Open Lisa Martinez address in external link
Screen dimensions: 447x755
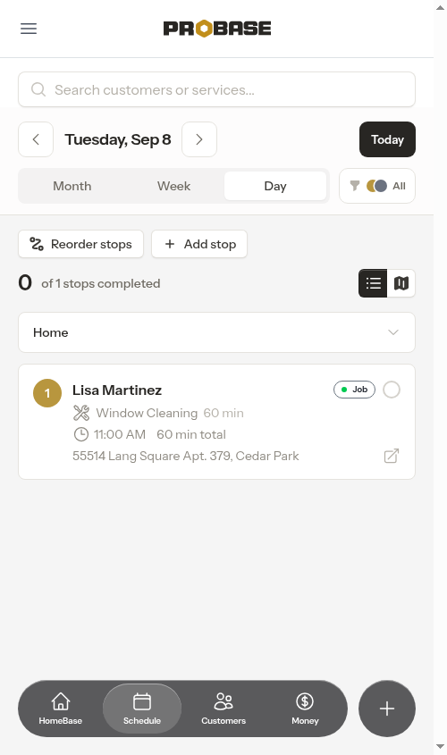tap(392, 456)
